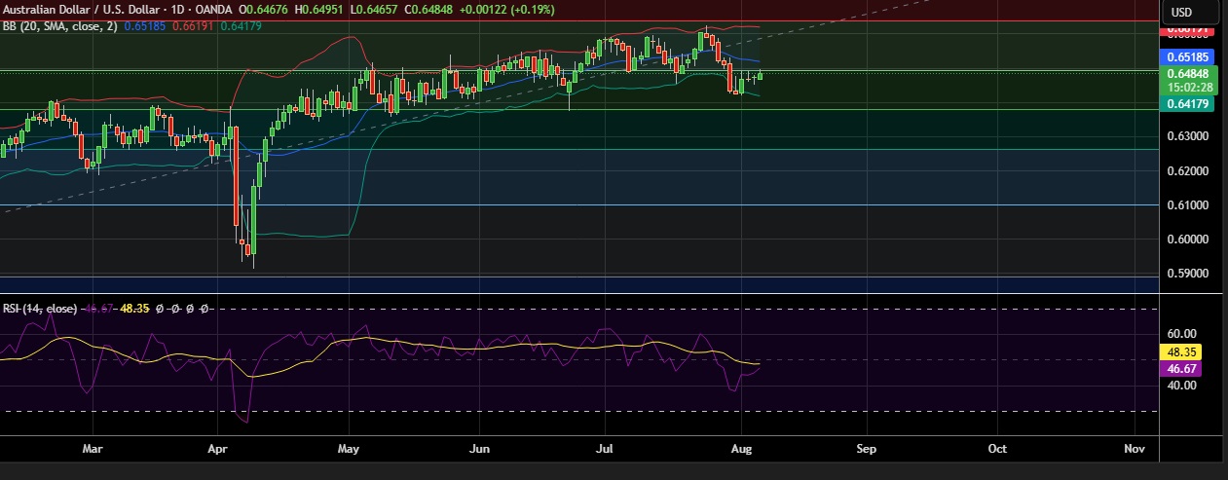Click the 0.61000 price scale value
This screenshot has height=480, width=1228.
[x=1188, y=205]
